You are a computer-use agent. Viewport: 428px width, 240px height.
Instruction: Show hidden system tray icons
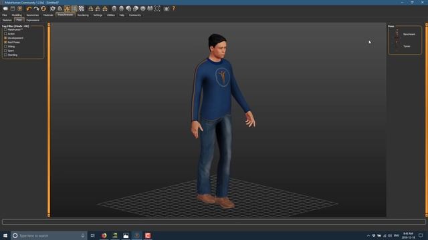[368, 235]
